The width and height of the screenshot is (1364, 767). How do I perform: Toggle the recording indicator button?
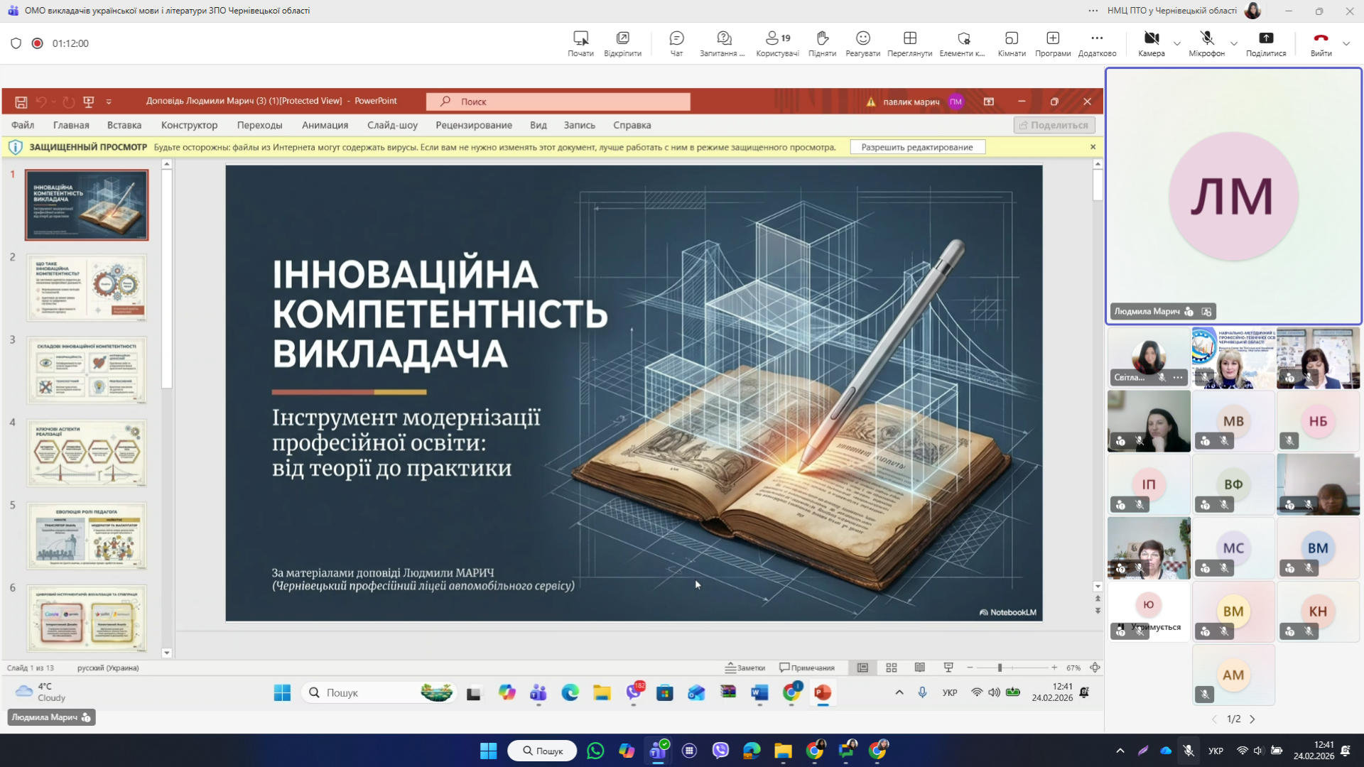pos(38,43)
